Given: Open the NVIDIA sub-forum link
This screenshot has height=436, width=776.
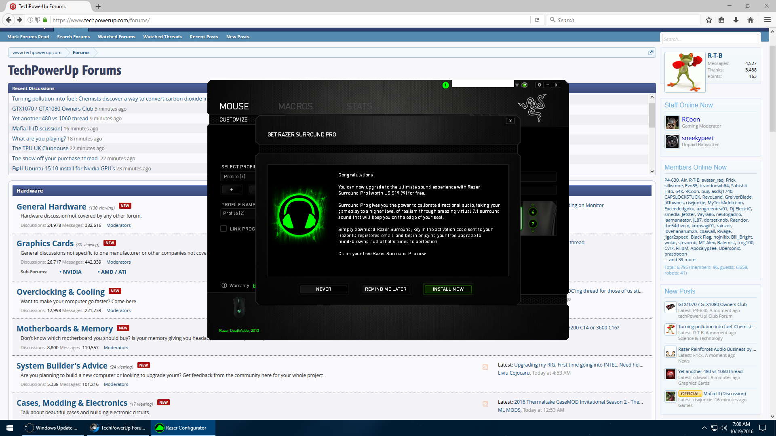Looking at the screenshot, I should click(72, 272).
